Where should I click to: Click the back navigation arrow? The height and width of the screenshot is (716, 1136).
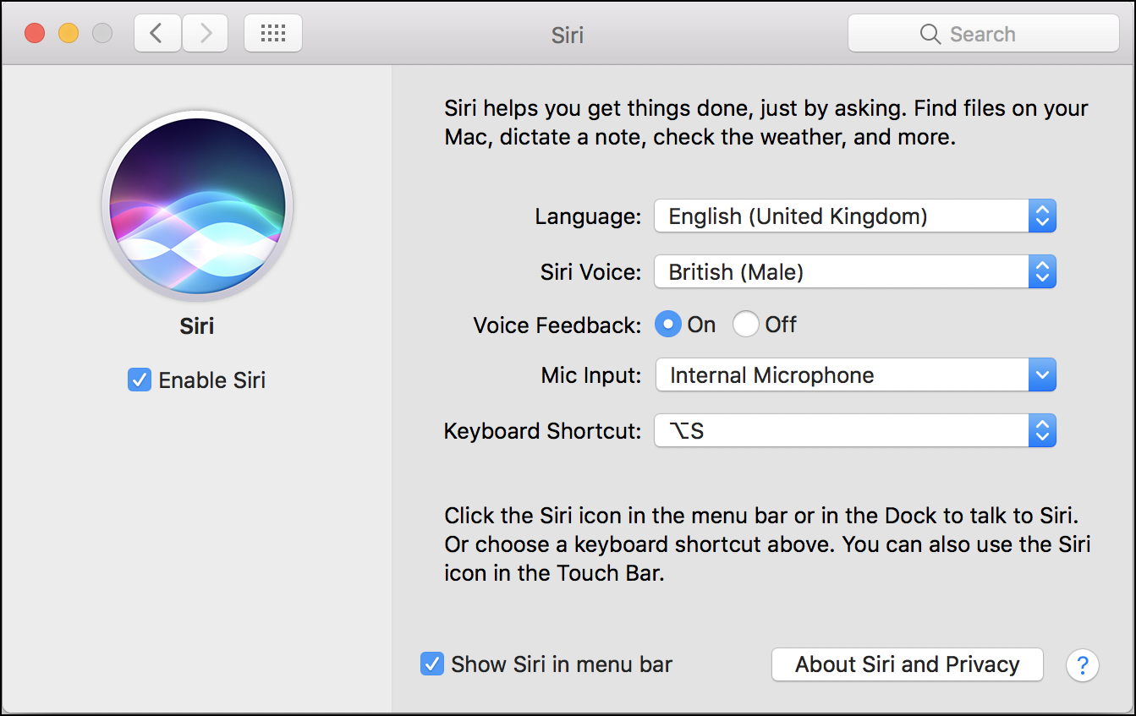[157, 33]
